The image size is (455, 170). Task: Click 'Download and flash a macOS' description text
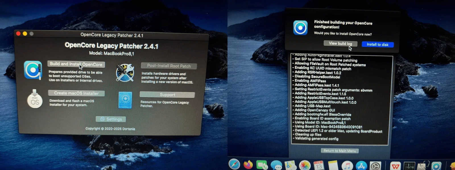tap(72, 101)
